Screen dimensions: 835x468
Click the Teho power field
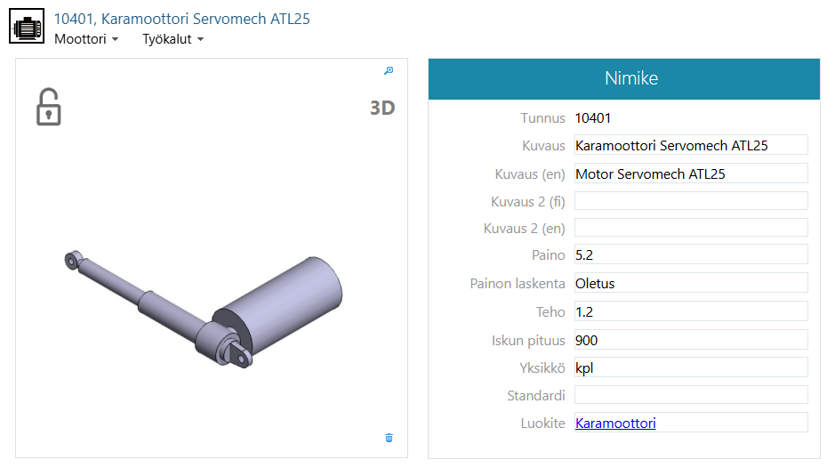tap(691, 311)
